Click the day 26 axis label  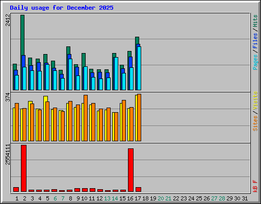coord(206,198)
